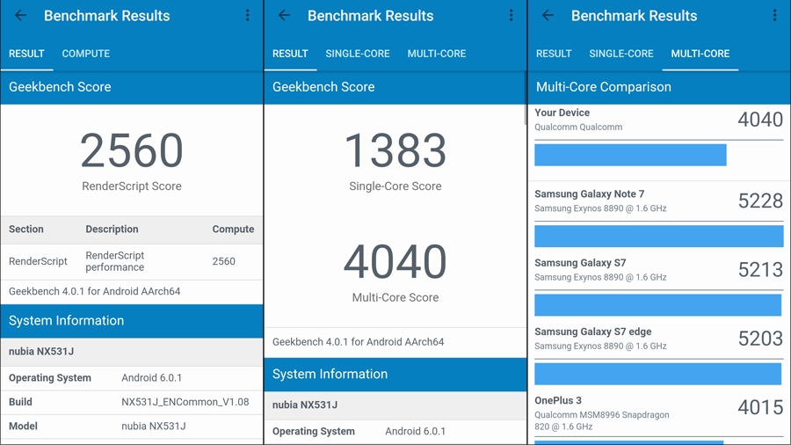Select RESULT tab in middle panel
791x445 pixels.
[x=290, y=54]
